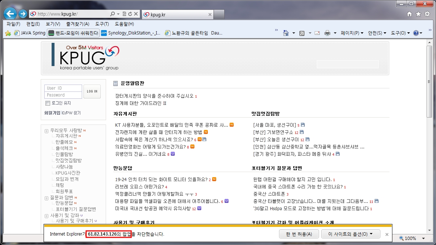Open the 도구(O) command bar dropdown
This screenshot has height=245, width=436.
point(400,33)
